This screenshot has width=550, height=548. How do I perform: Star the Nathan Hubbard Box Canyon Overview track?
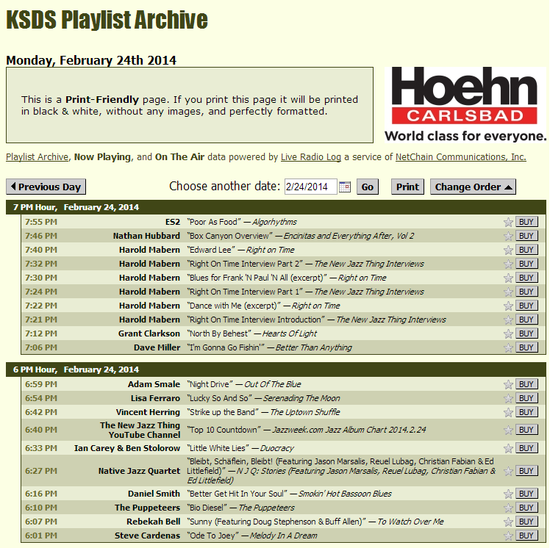(508, 236)
